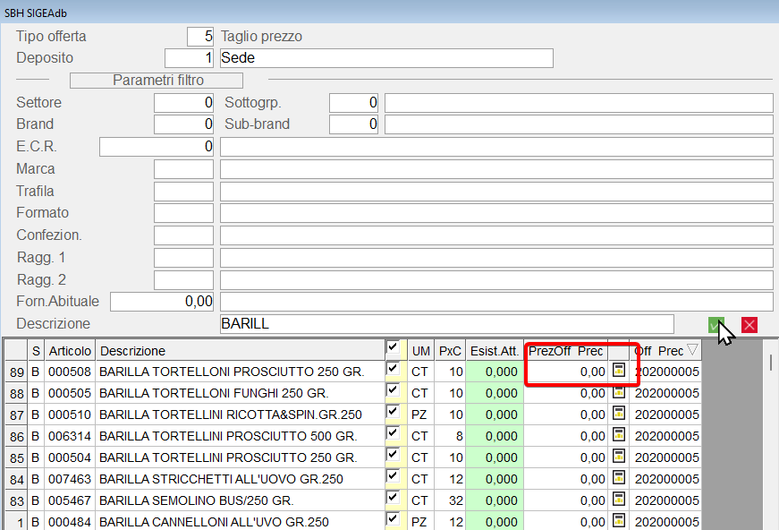
Task: Focus the Sottogrp. number field
Action: point(354,102)
